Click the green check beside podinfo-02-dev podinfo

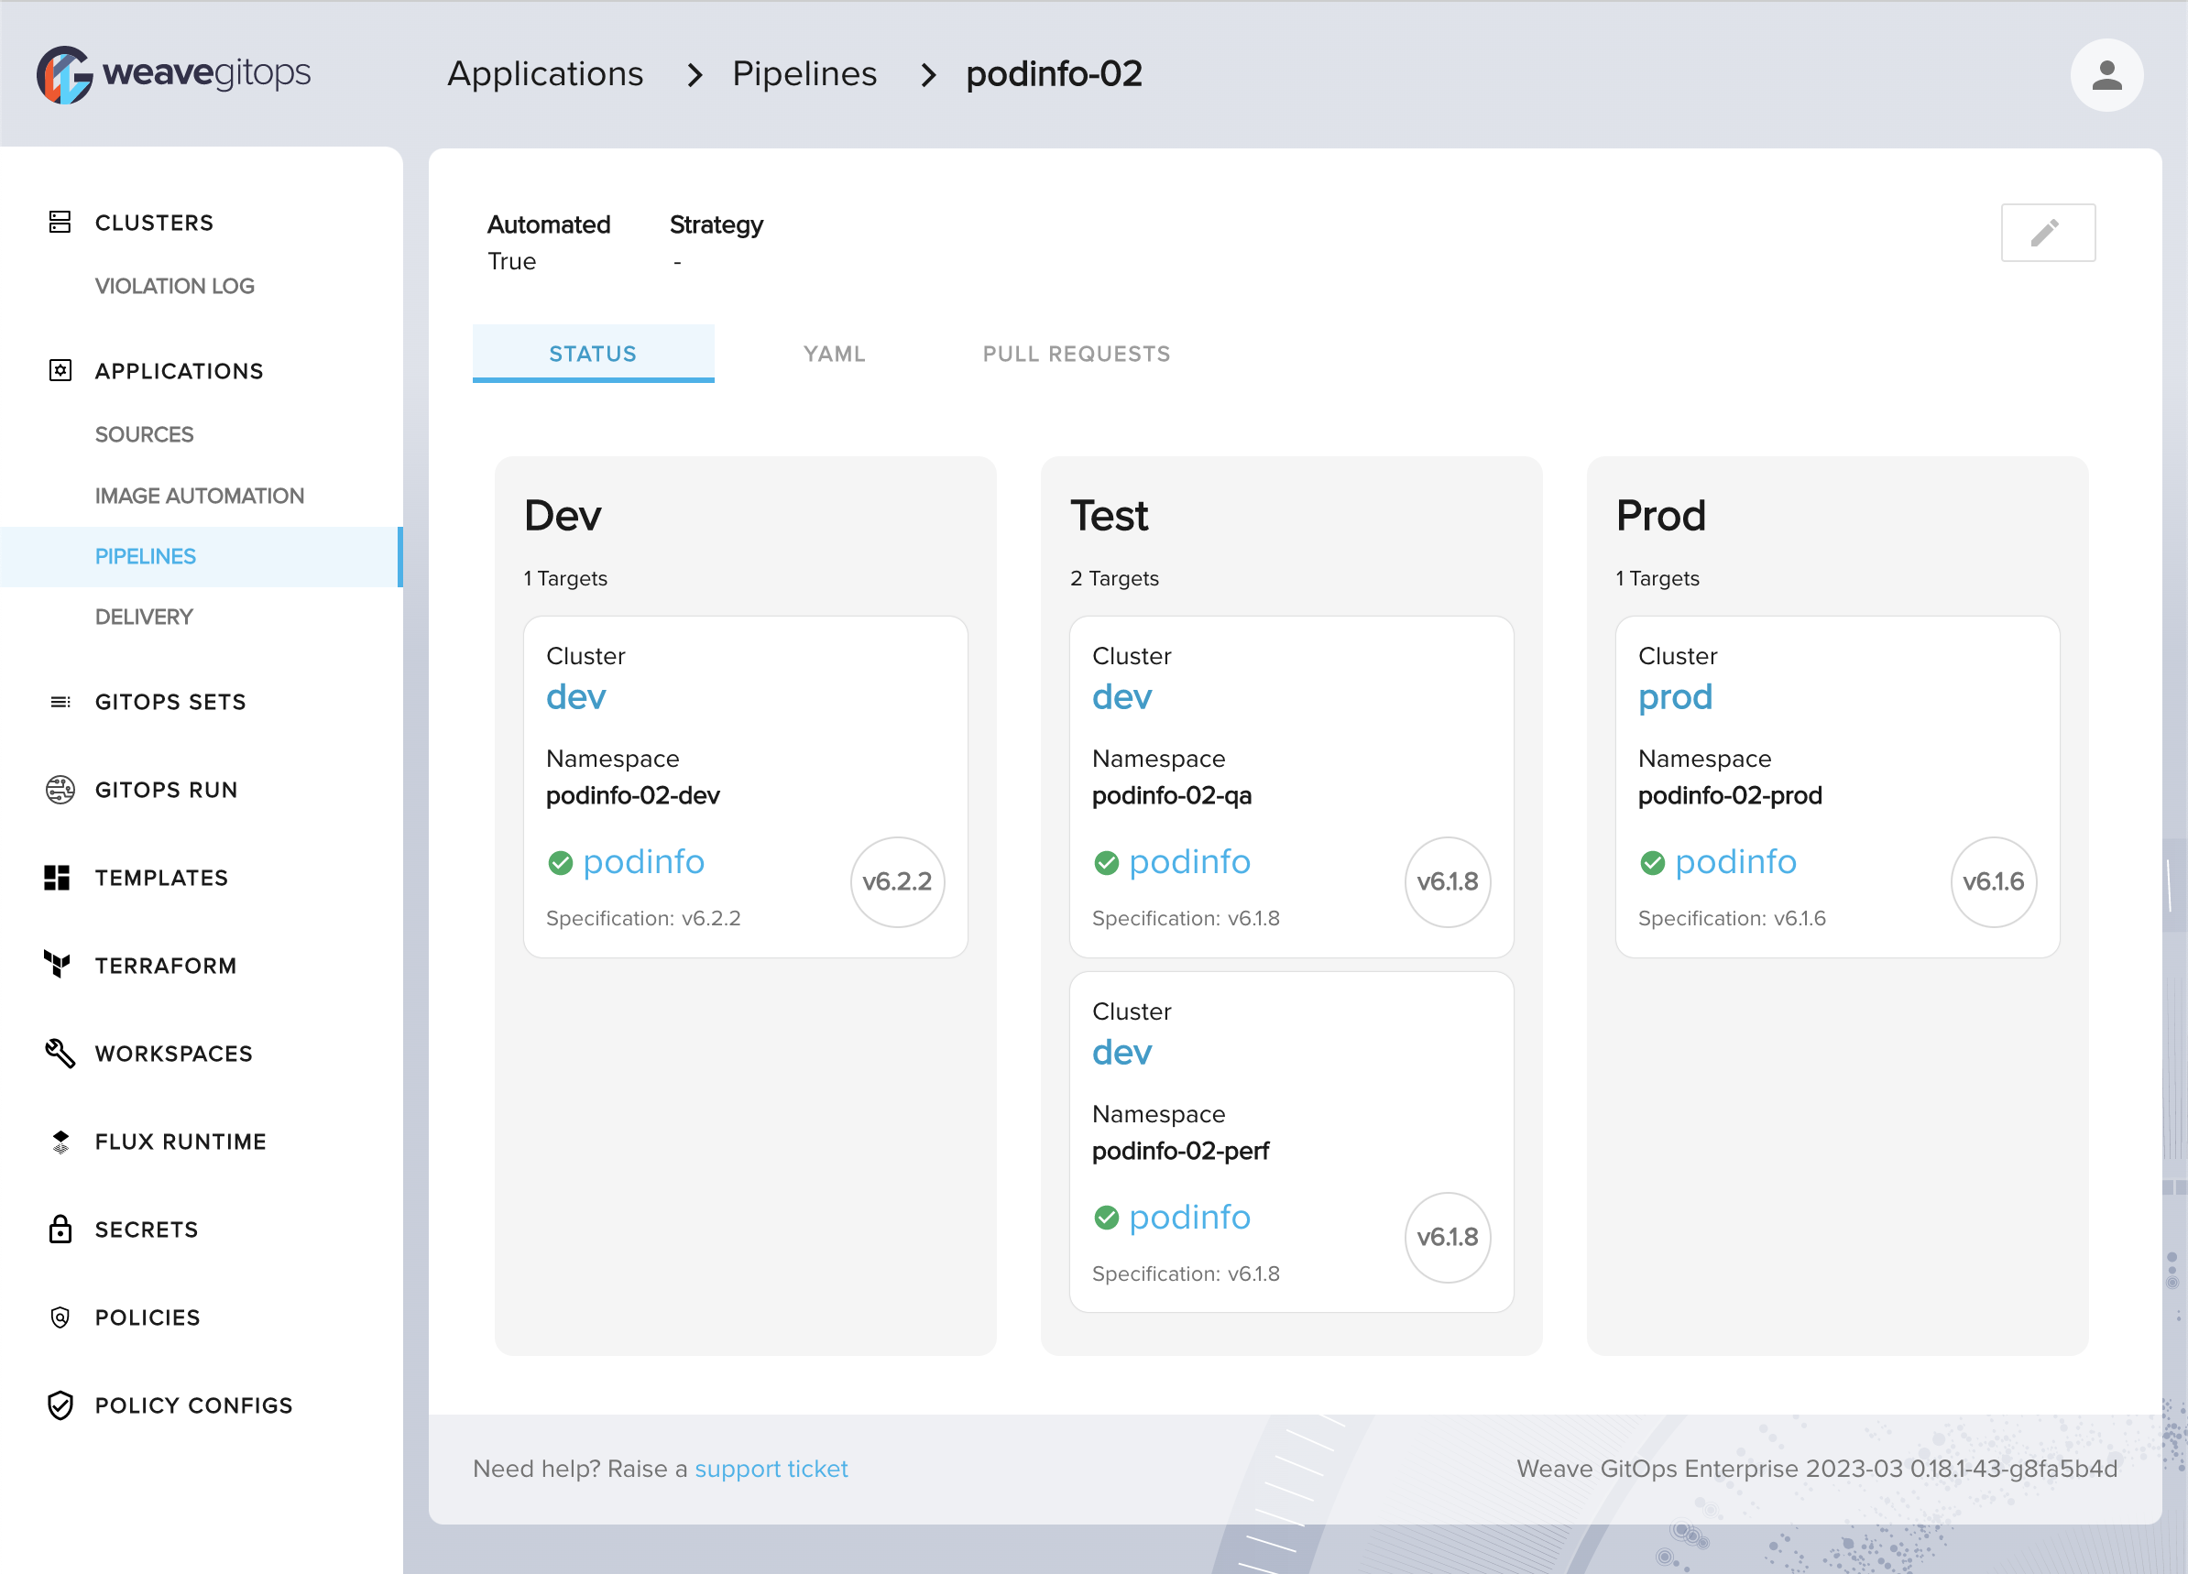point(561,862)
